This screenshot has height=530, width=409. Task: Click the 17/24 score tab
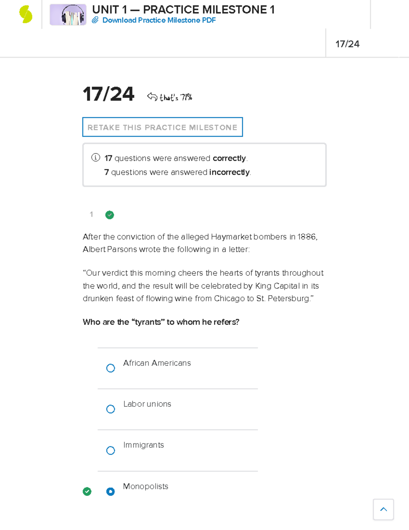point(347,44)
